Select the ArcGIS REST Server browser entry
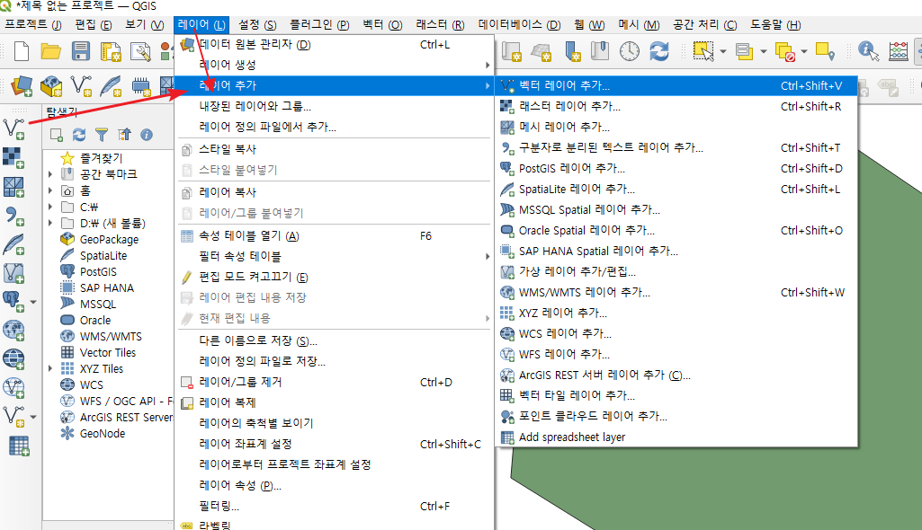Viewport: 922px width, 530px height. 127,418
